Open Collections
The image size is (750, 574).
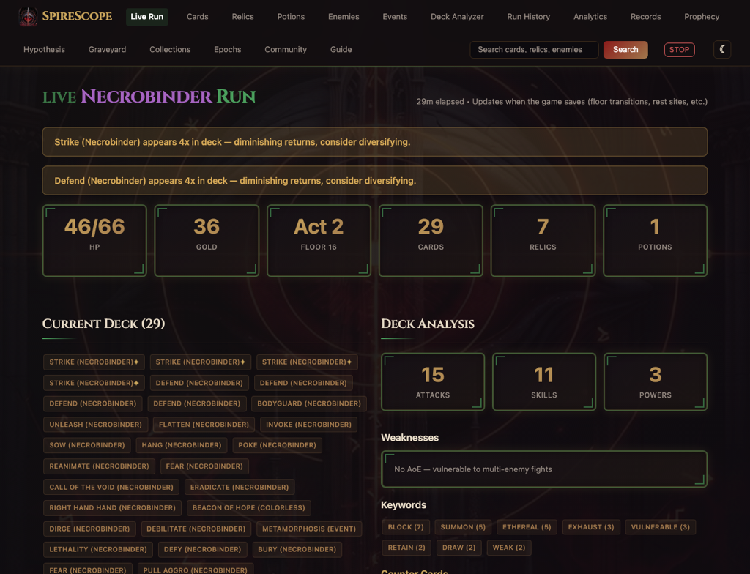170,49
